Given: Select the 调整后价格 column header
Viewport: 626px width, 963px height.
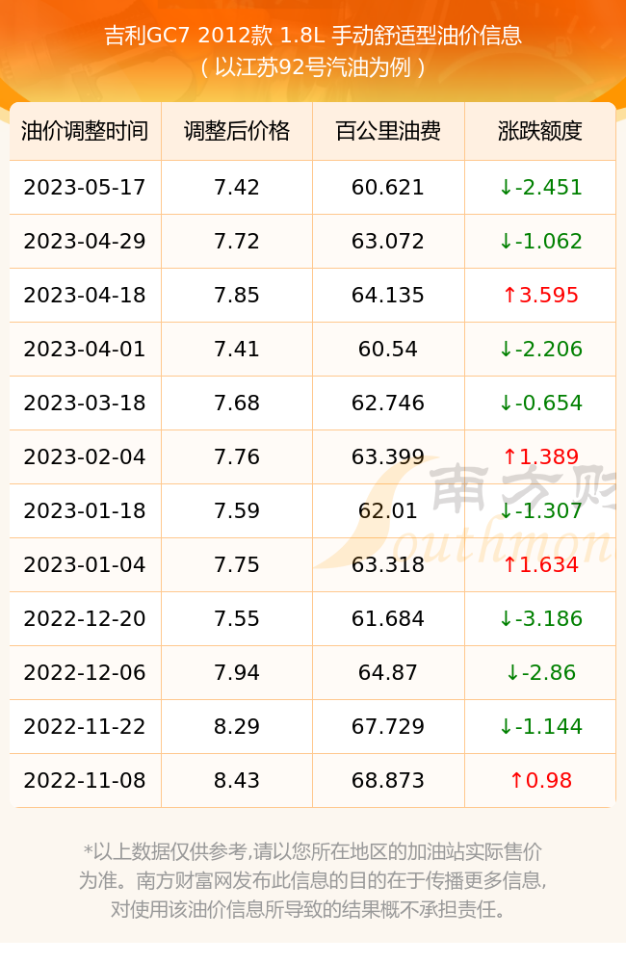Looking at the screenshot, I should click(x=237, y=131).
